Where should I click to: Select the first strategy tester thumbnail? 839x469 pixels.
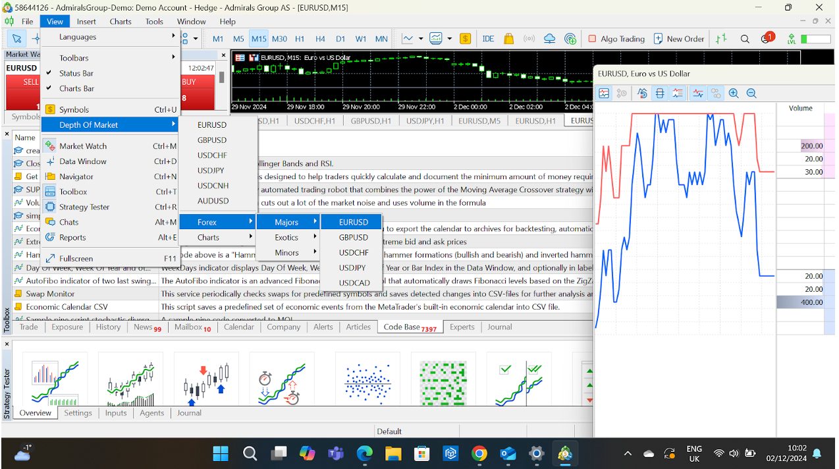point(55,379)
